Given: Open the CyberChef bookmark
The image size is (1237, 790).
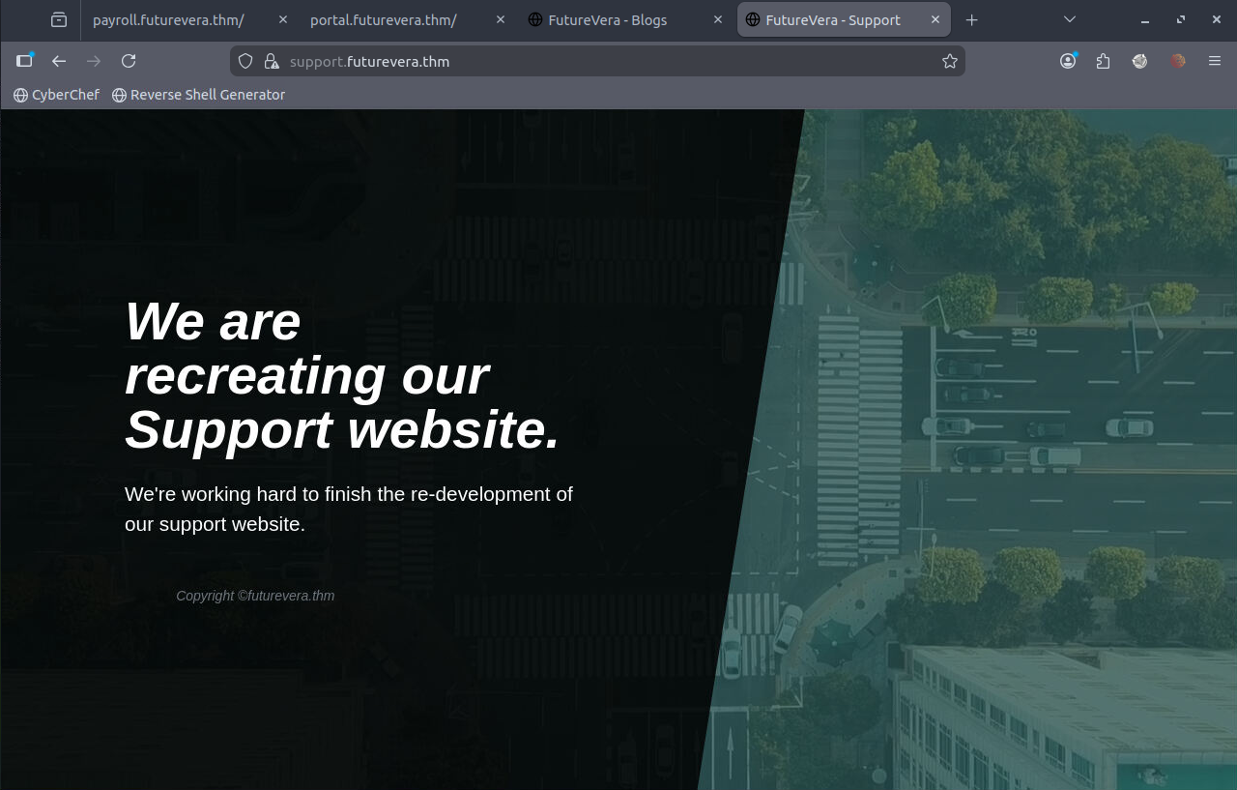Looking at the screenshot, I should click(x=56, y=95).
